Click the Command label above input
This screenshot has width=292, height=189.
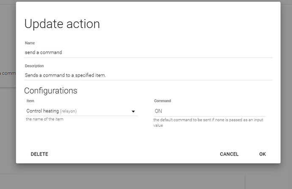(163, 101)
